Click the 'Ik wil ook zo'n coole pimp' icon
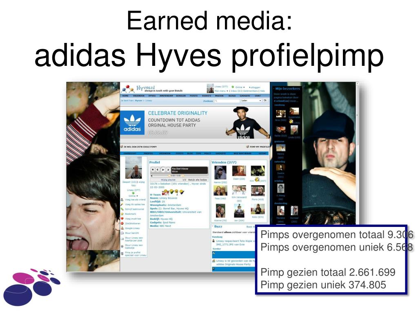418x314 pixels. tap(122, 147)
